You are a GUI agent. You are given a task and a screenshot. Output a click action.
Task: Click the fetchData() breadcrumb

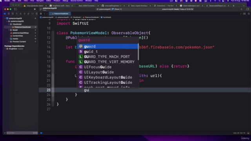click(x=106, y=17)
